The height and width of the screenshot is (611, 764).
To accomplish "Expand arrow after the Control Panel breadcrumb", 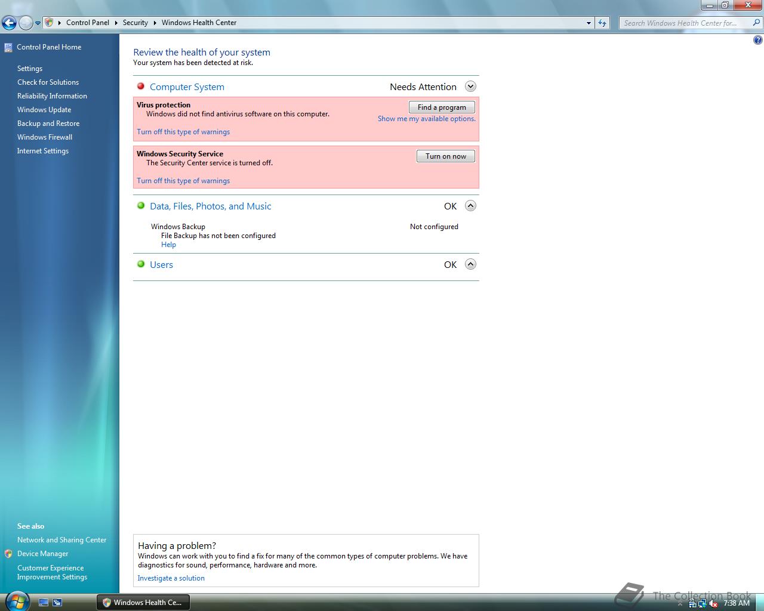I will [116, 23].
